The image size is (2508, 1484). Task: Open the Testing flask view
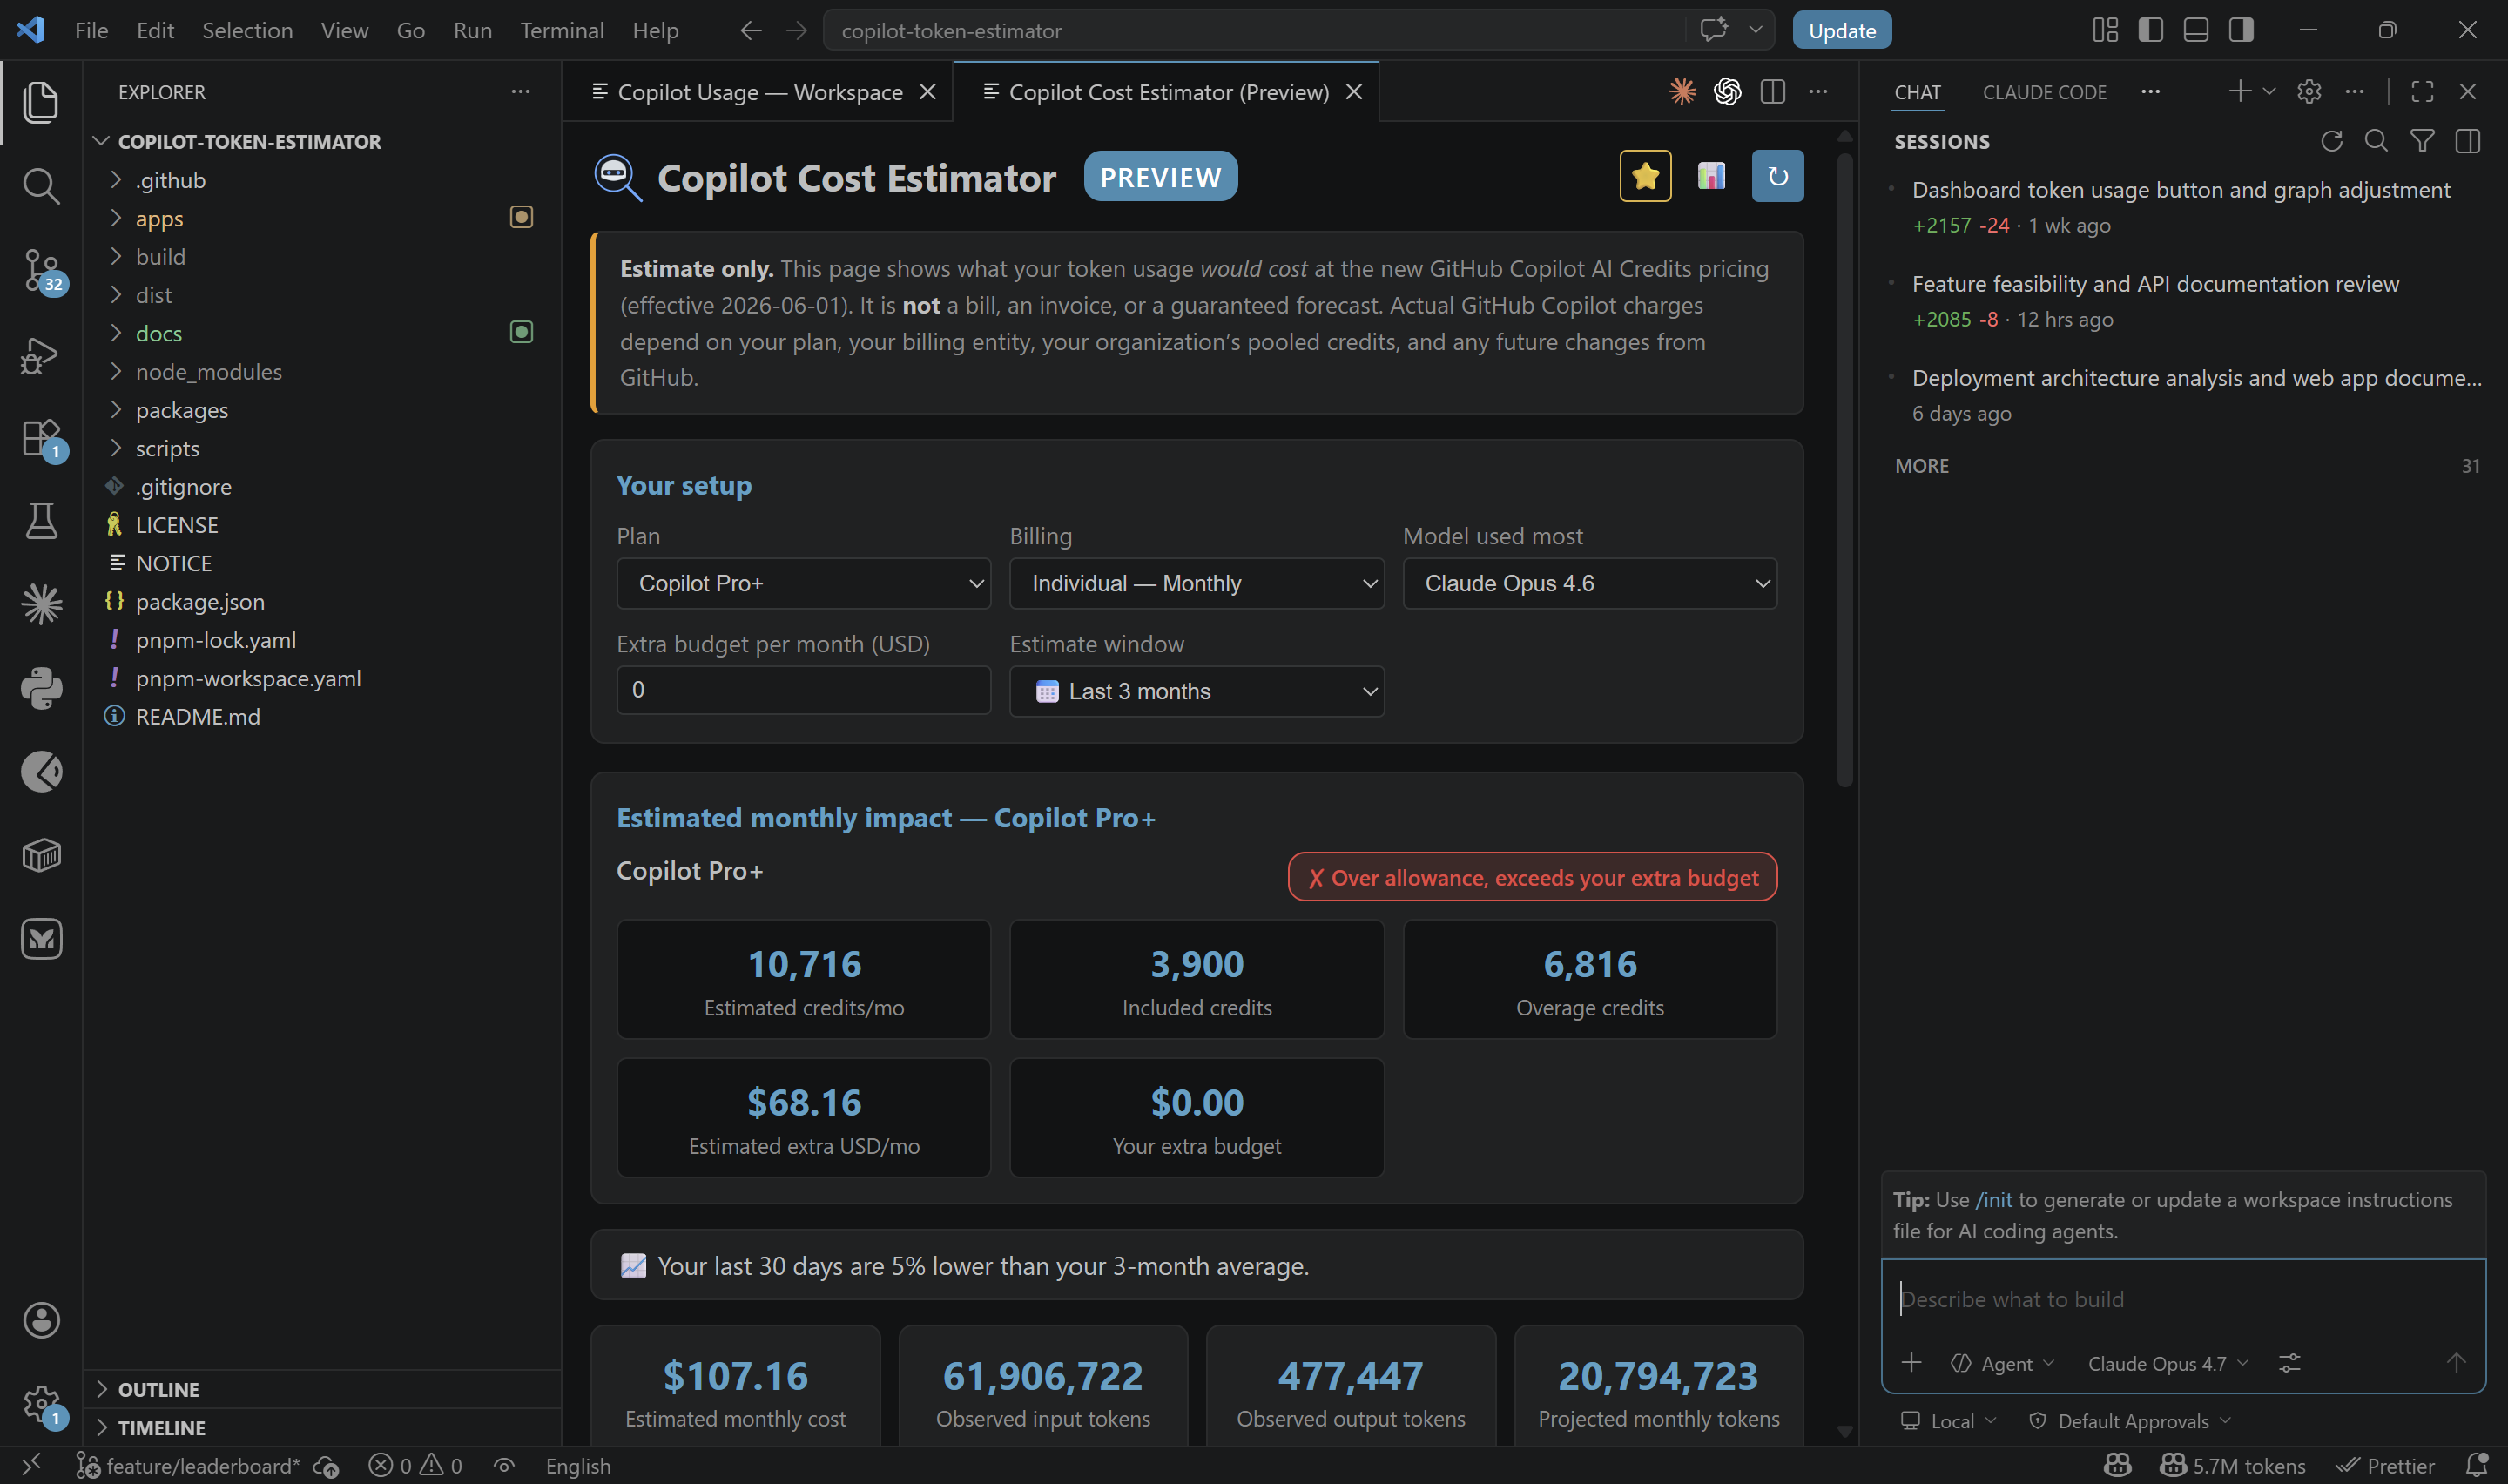coord(40,521)
